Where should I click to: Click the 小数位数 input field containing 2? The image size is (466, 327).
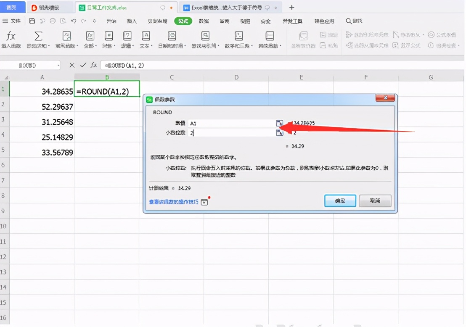point(232,132)
